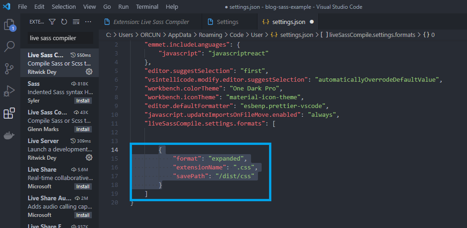Viewport: 467px width, 228px height.
Task: Install the Live Share extension
Action: 83,186
